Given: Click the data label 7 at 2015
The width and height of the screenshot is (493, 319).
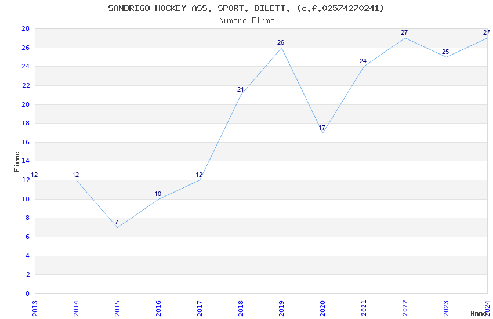Looking at the screenshot, I should coord(117,222).
